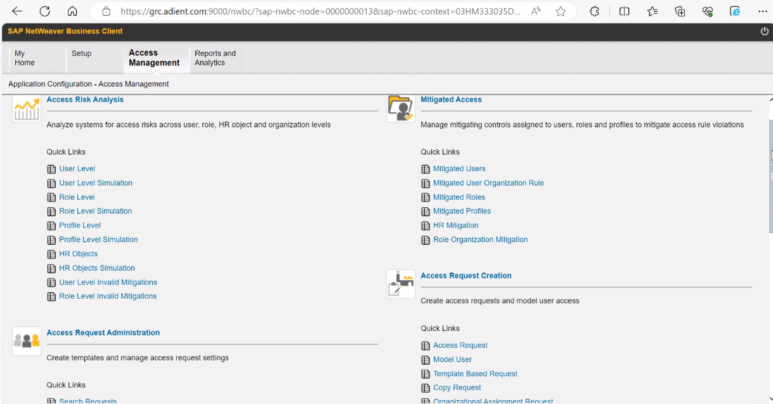
Task: Click the SAP log off power icon
Action: pos(764,31)
